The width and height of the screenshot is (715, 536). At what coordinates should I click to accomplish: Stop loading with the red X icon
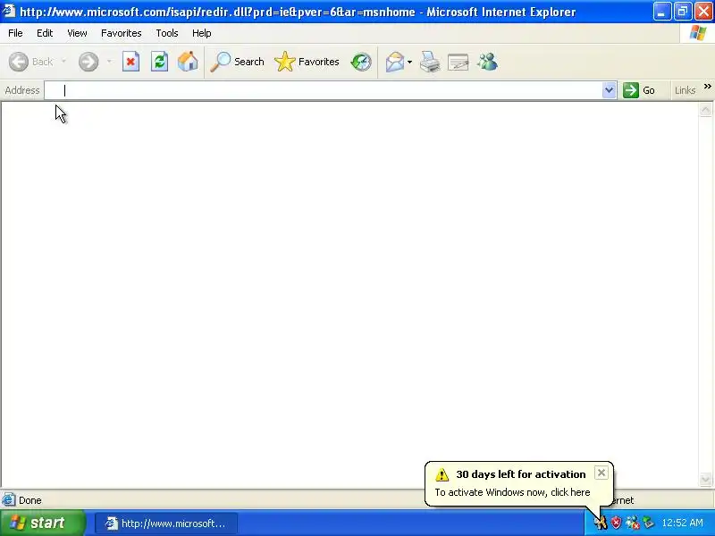(130, 62)
